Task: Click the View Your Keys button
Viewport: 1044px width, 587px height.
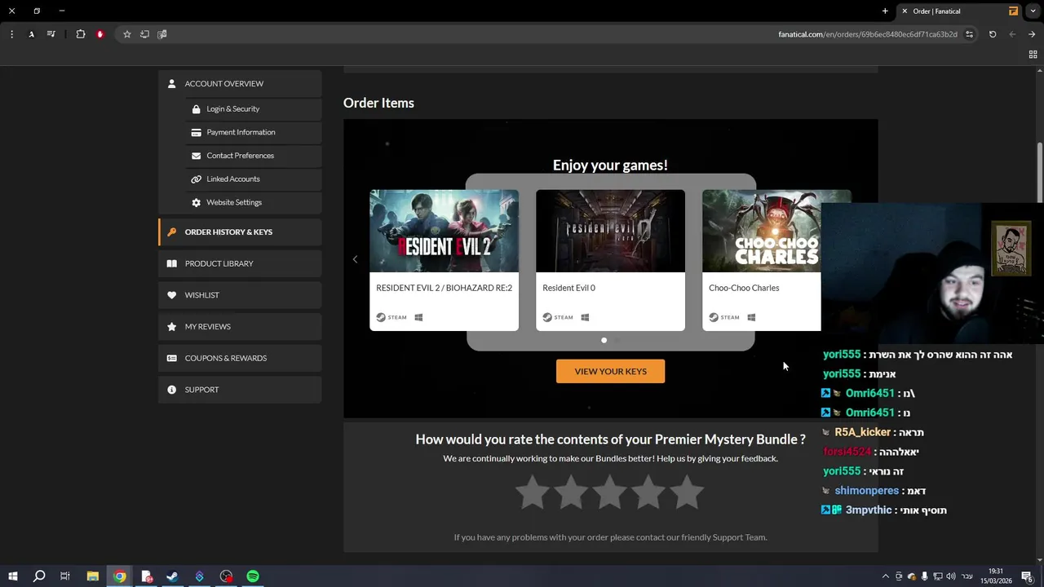Action: pyautogui.click(x=610, y=371)
